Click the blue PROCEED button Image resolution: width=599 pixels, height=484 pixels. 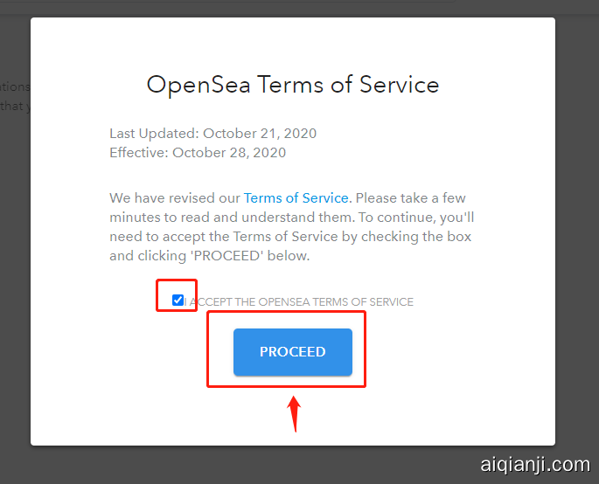click(292, 352)
